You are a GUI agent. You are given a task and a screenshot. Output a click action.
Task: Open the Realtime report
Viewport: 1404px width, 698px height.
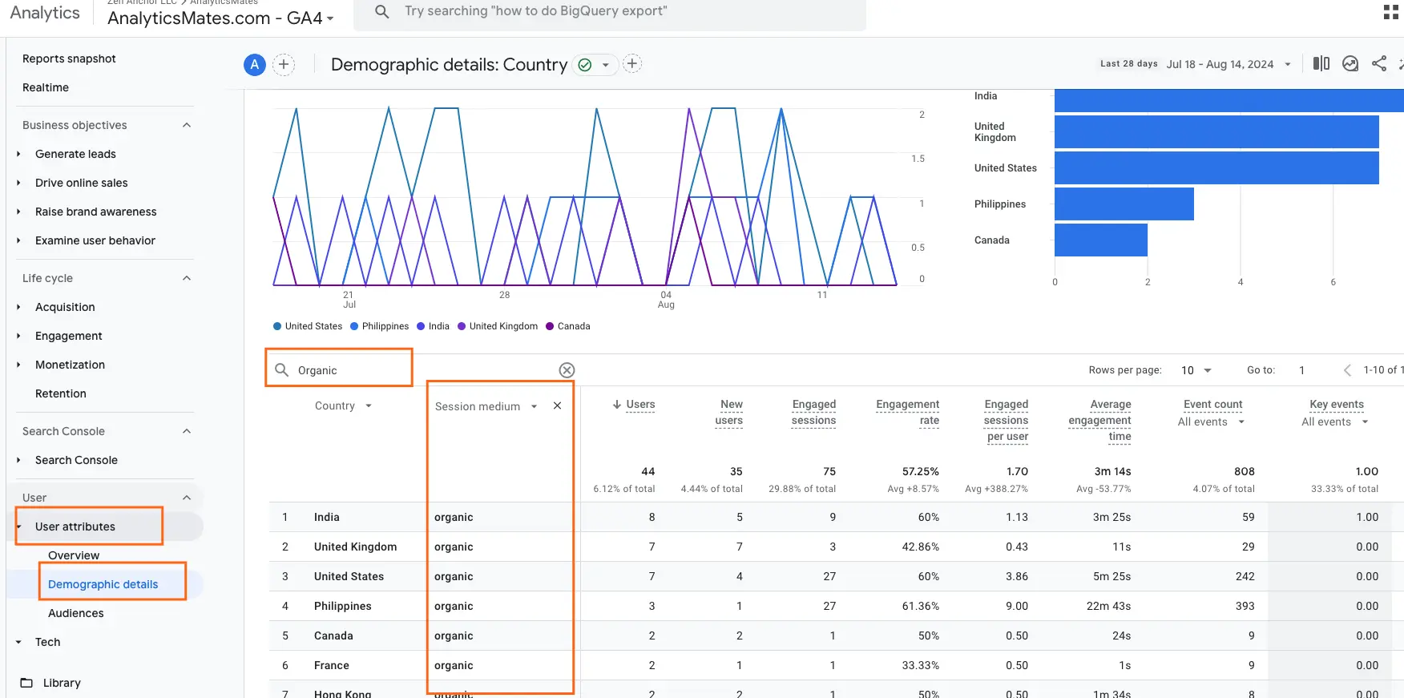[x=46, y=87]
